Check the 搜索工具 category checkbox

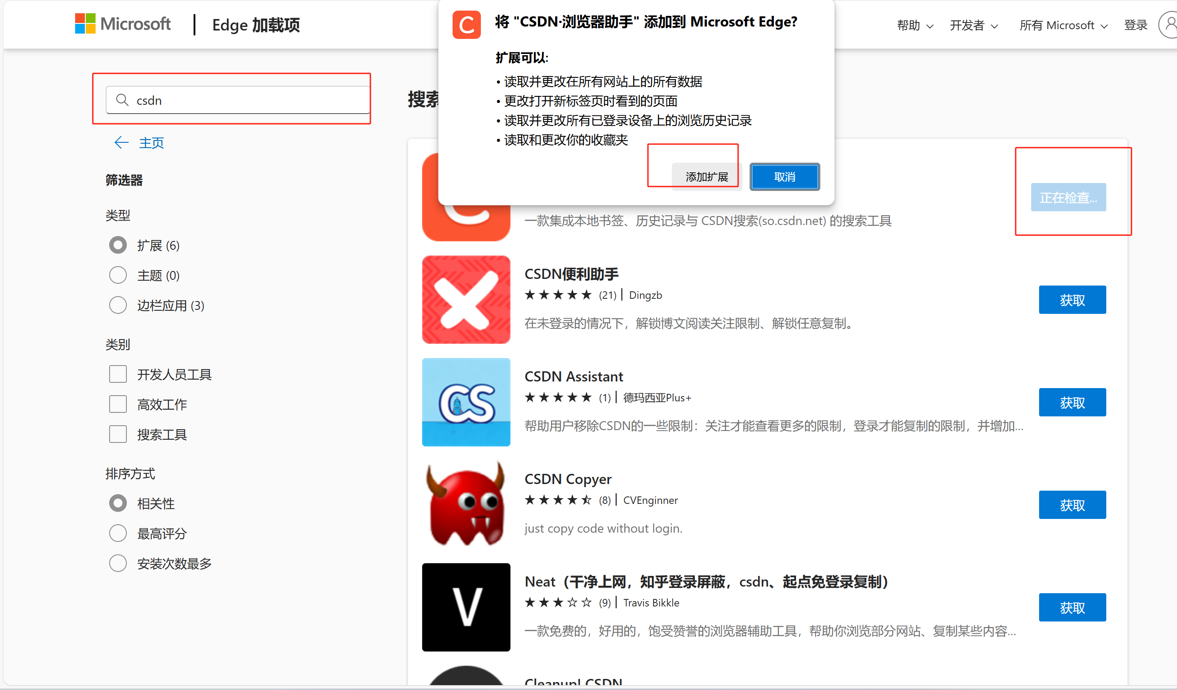[118, 434]
